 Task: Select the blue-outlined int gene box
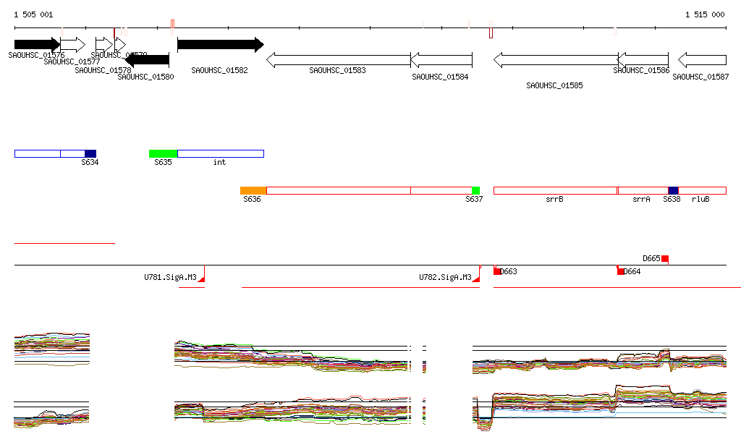tap(221, 153)
